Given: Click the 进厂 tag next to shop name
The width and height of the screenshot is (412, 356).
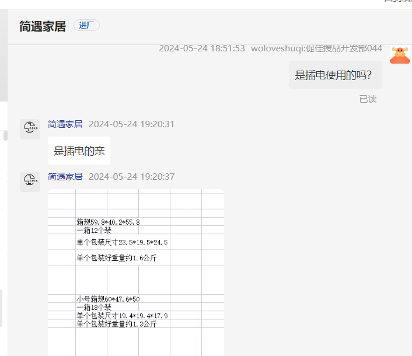Looking at the screenshot, I should point(86,25).
